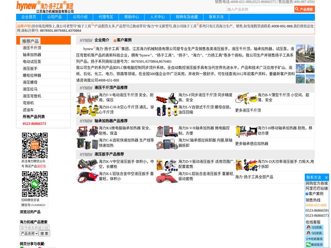
Task: Open the 产品名称 dropdown in the sidebar search
Action: click(x=29, y=233)
